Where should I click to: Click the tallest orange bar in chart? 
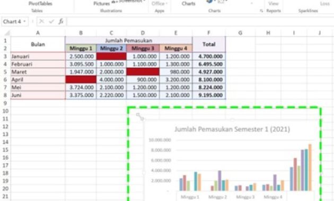(x=310, y=168)
